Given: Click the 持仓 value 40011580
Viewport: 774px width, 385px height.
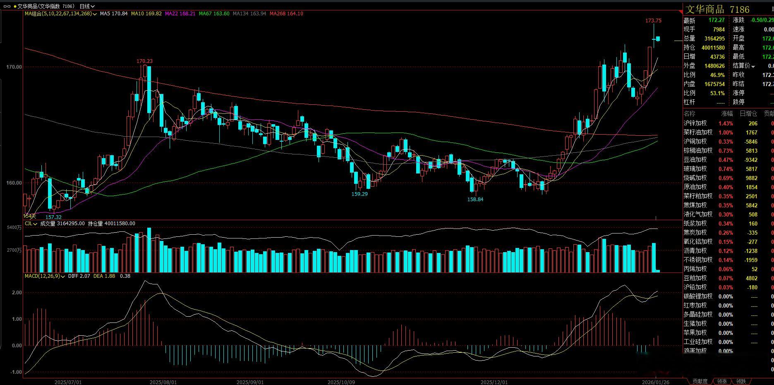Looking at the screenshot, I should (x=713, y=48).
